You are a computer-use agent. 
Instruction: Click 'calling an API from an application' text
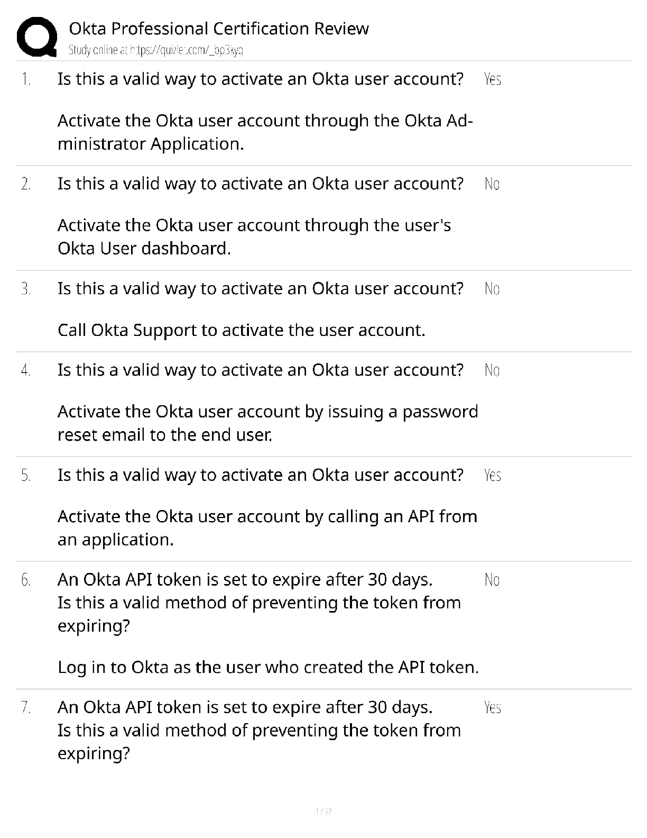(x=267, y=528)
